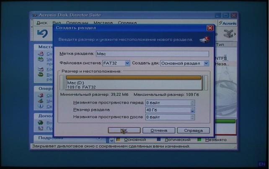This screenshot has width=269, height=169.
Task: Close the Создать раздел dialog
Action: click(x=210, y=28)
